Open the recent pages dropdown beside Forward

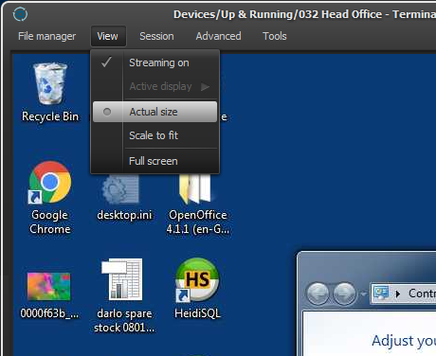[x=364, y=294]
